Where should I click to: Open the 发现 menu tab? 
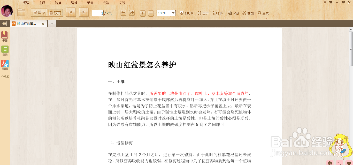coord(122,3)
